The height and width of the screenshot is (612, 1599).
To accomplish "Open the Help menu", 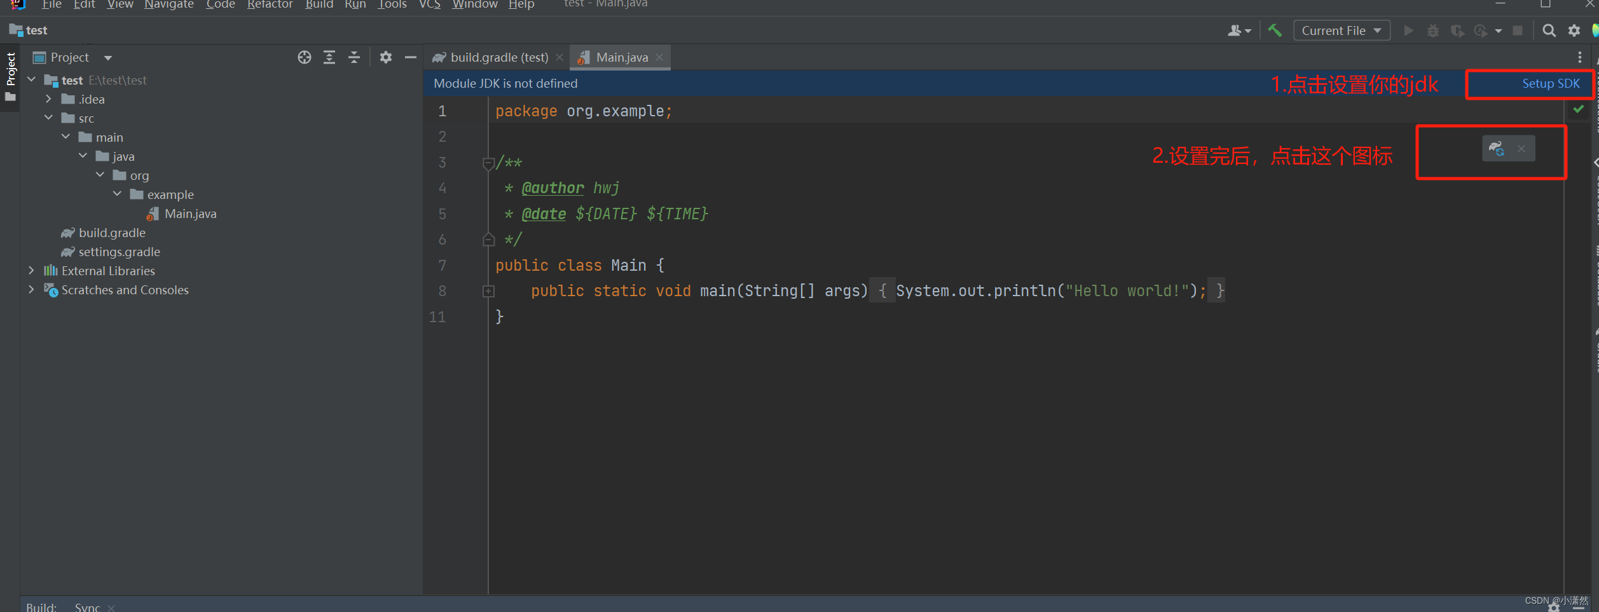I will coord(521,4).
